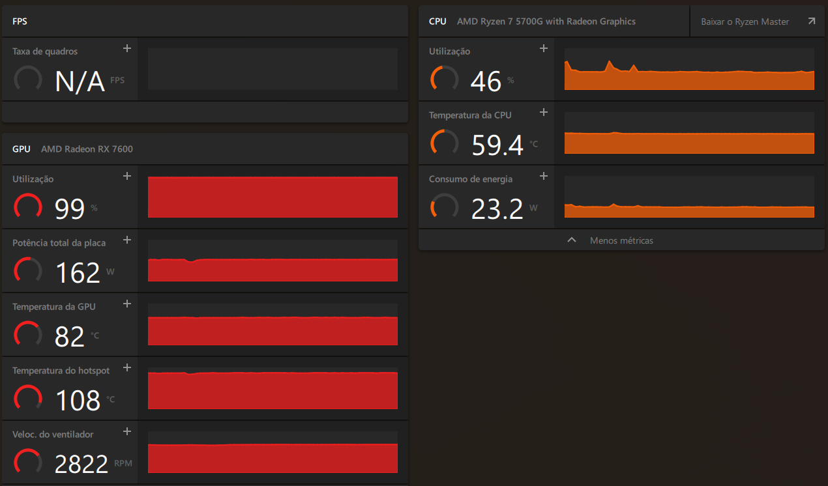Click the GPU temperature gauge at 82 °C
The width and height of the screenshot is (828, 486).
(28, 335)
